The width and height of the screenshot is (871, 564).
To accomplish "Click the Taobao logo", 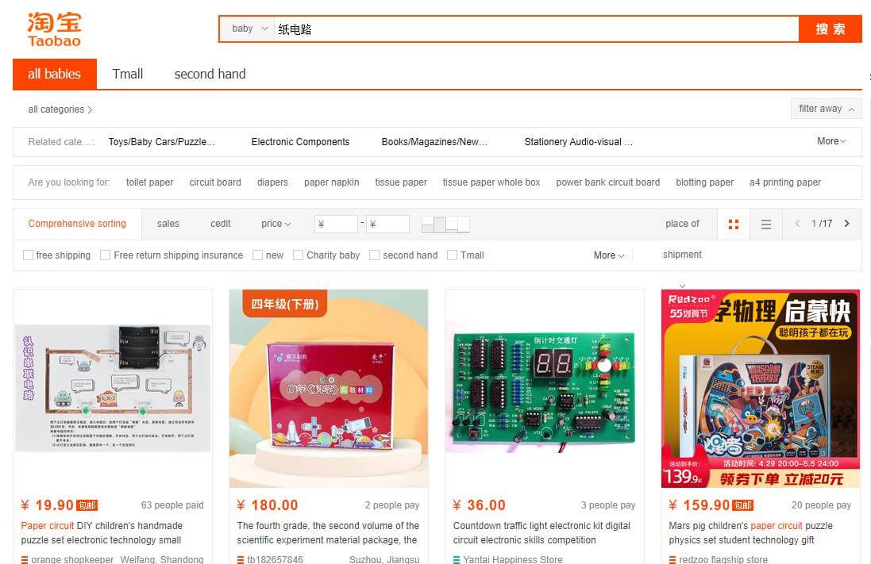I will coord(54,29).
